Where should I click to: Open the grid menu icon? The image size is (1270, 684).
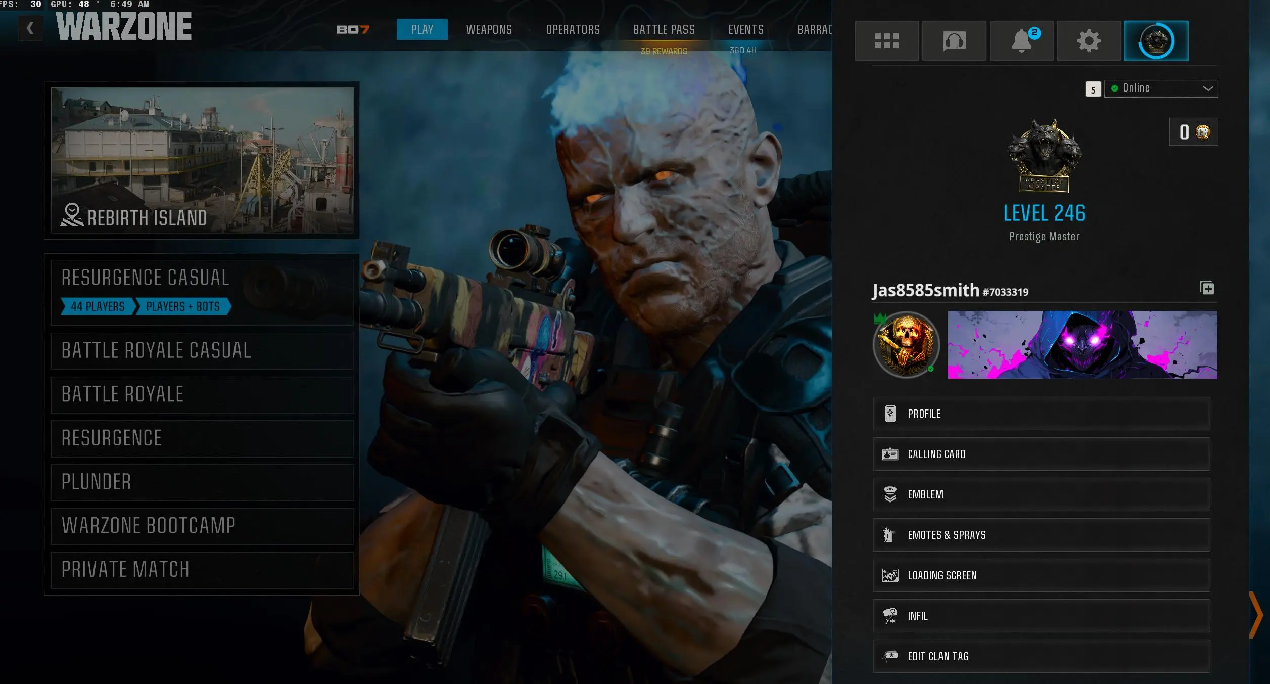tap(886, 41)
